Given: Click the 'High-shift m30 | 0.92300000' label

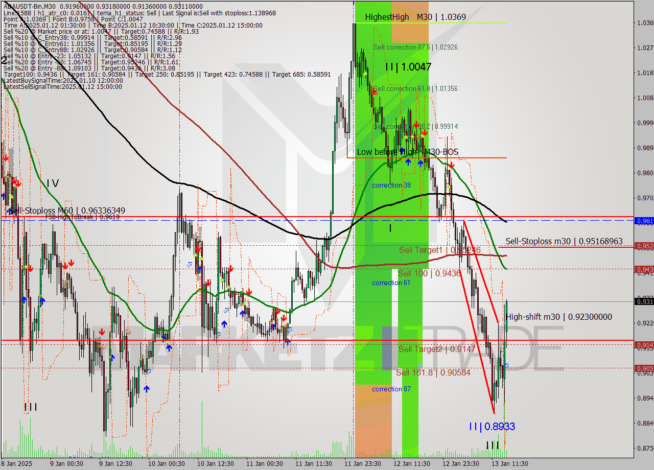Looking at the screenshot, I should coord(559,317).
